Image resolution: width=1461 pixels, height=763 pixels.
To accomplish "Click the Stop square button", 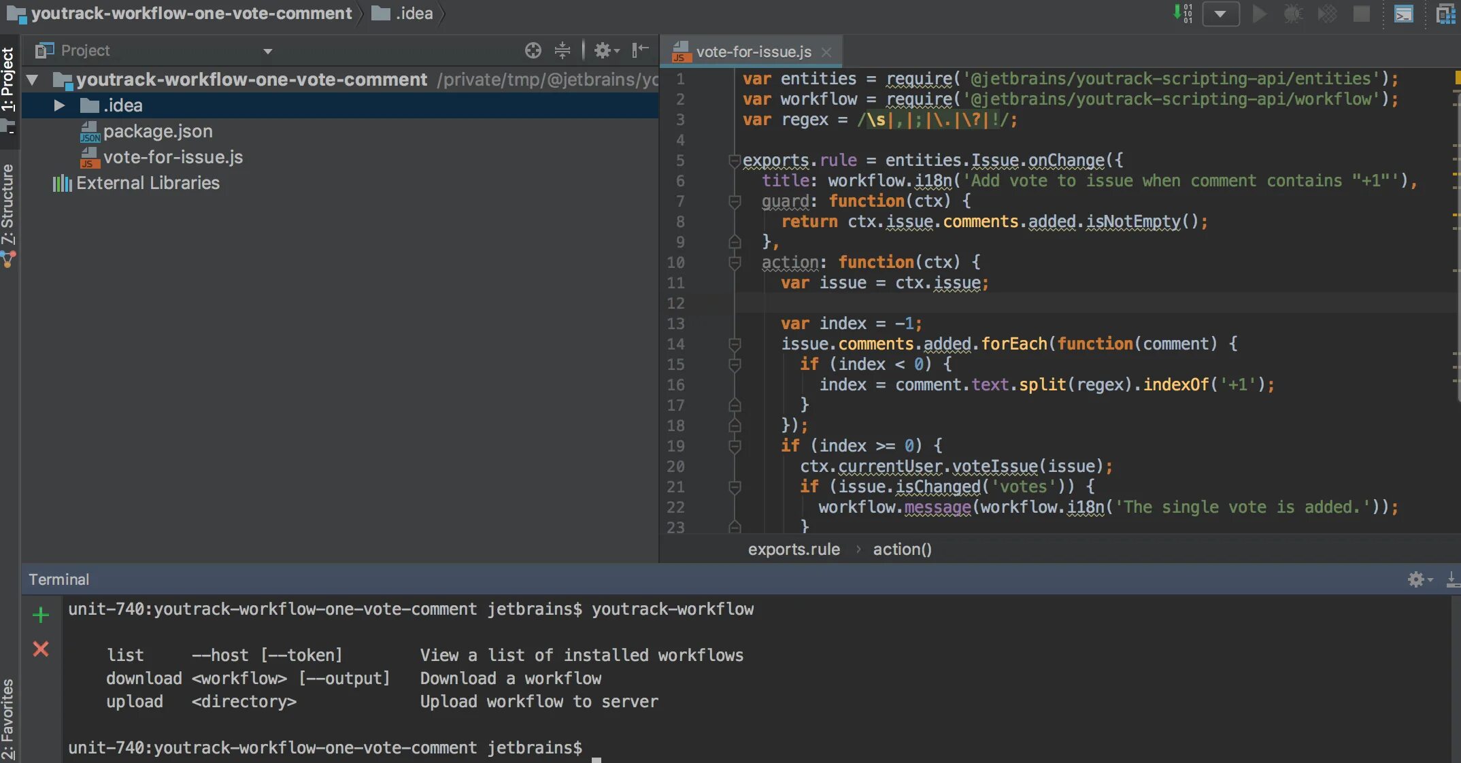I will pyautogui.click(x=1361, y=14).
